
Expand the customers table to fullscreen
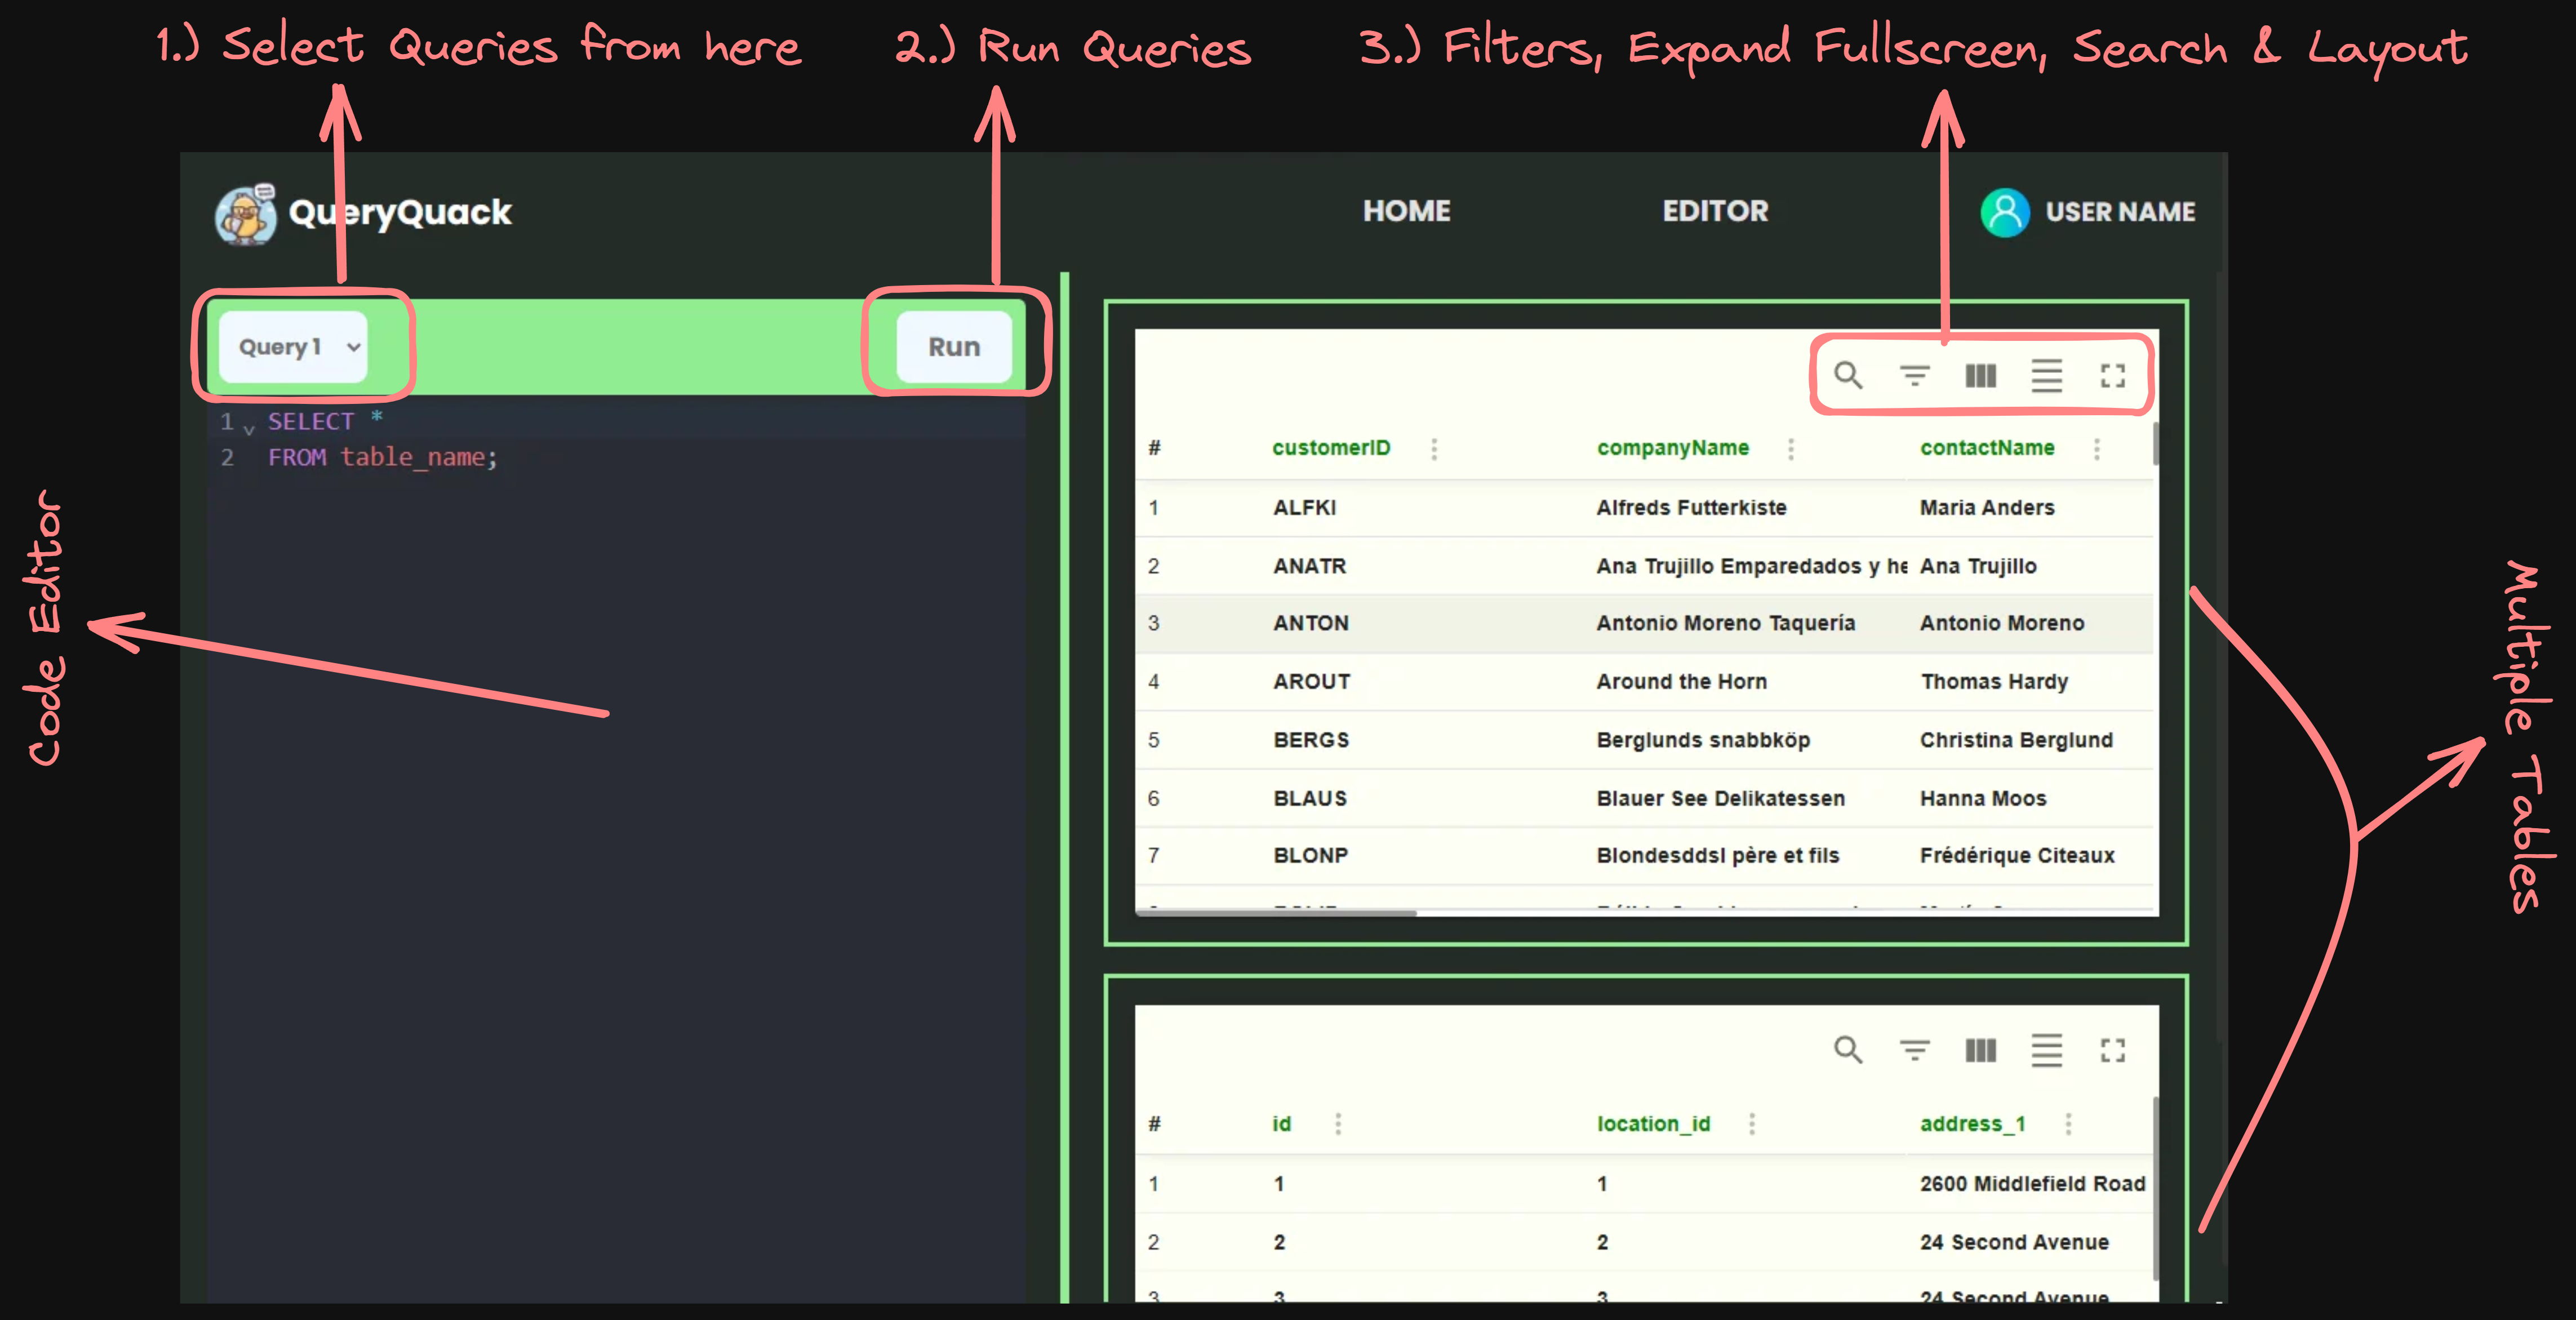[2112, 375]
